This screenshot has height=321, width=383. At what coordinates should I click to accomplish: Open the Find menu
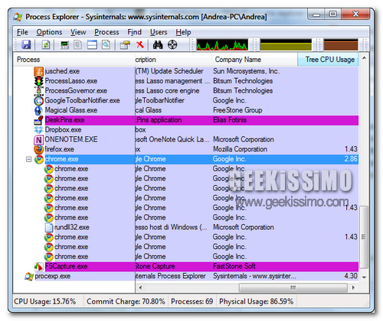pos(134,32)
